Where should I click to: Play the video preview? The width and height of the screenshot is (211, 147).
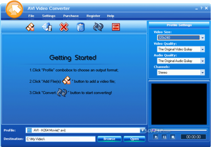(156, 137)
